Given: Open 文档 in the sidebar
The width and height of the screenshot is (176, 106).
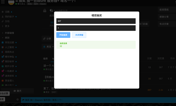Looking at the screenshot, I should (7, 21).
